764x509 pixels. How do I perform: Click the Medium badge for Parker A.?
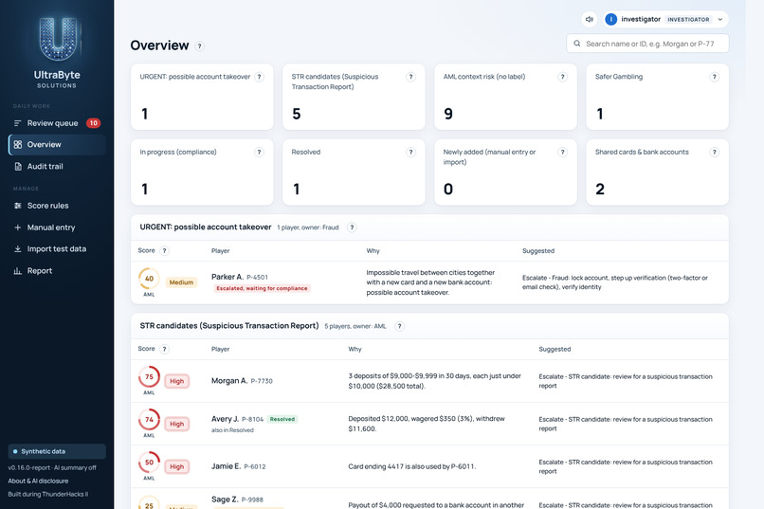pyautogui.click(x=181, y=282)
